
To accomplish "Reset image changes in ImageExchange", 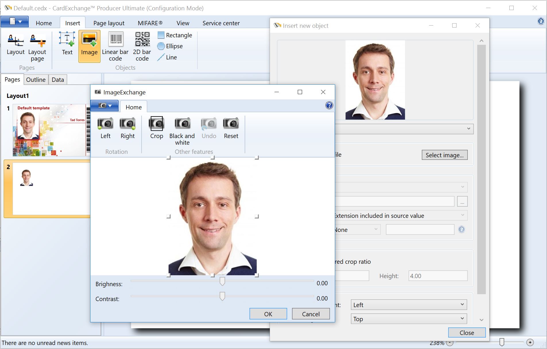I will tap(231, 128).
